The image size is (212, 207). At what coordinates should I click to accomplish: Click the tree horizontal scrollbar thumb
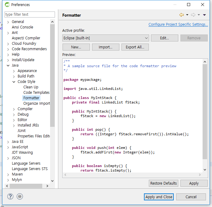[x=26, y=186]
